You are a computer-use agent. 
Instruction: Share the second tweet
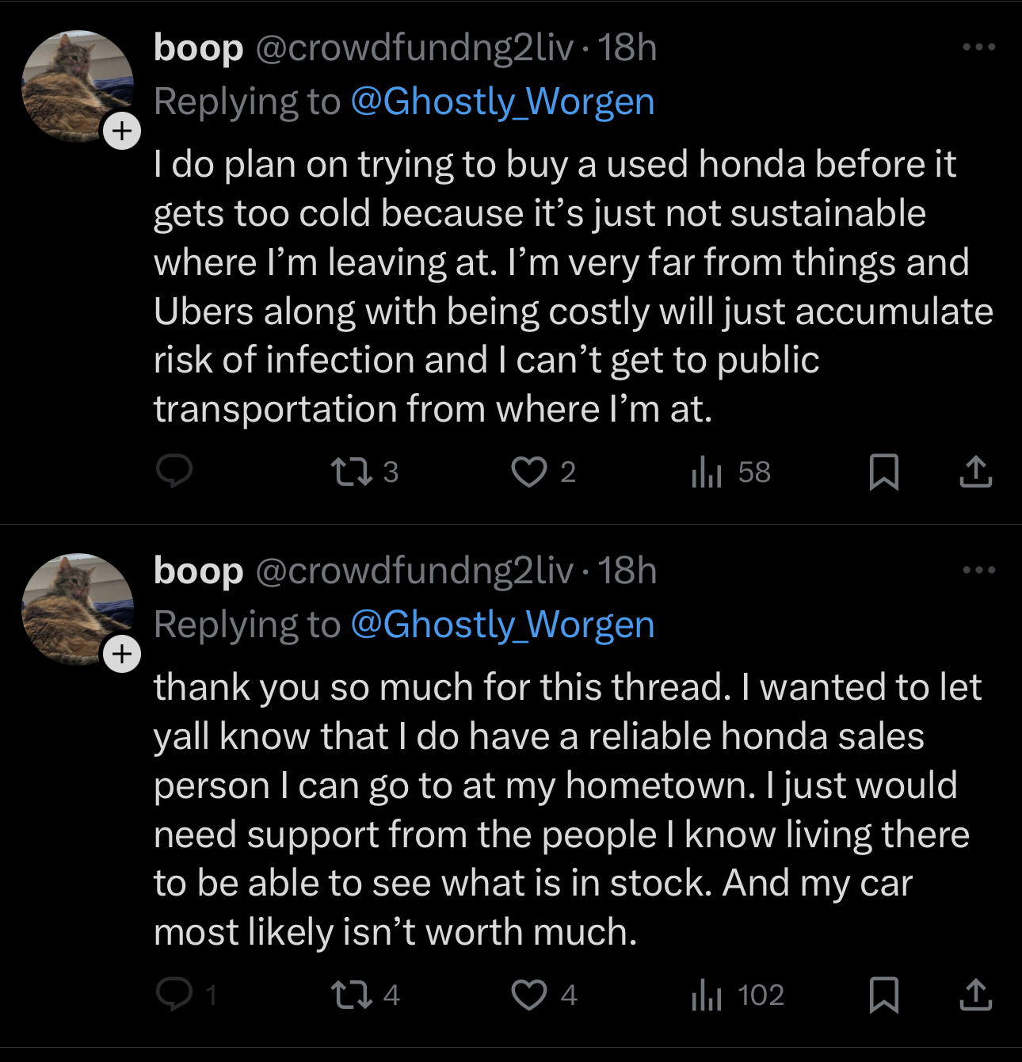point(975,995)
